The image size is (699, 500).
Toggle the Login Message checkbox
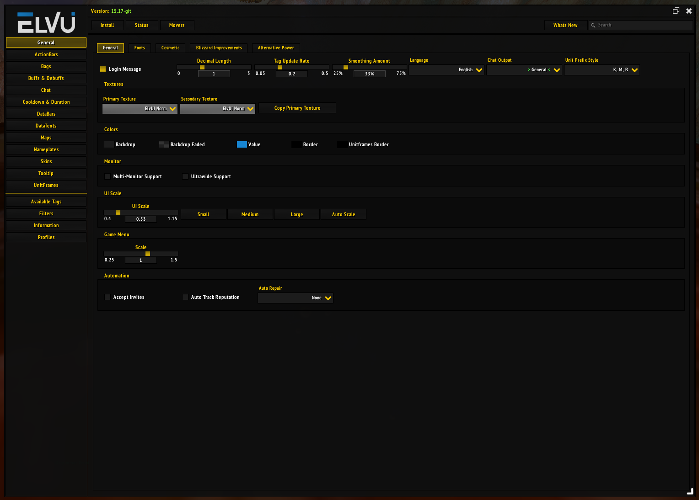103,69
